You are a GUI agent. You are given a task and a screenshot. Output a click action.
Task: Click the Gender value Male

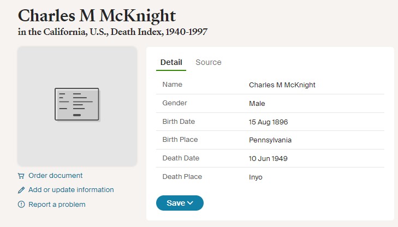tap(257, 104)
